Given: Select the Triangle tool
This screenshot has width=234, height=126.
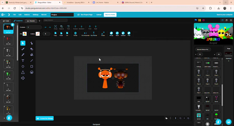Looking at the screenshot, I should tap(23, 72).
